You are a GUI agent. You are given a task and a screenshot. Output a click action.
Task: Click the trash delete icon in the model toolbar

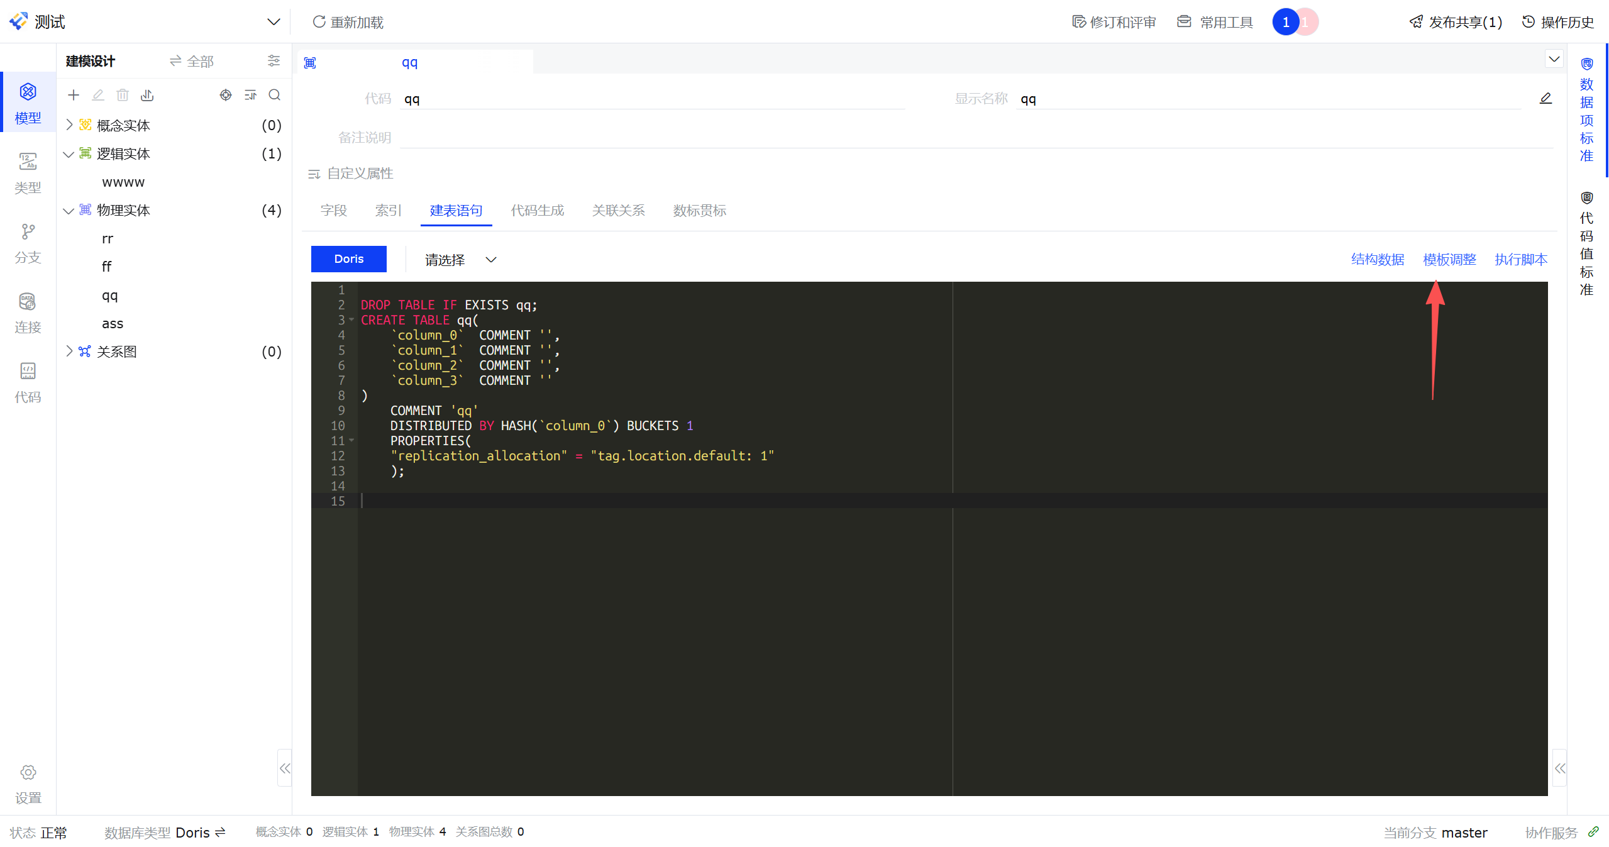click(123, 95)
